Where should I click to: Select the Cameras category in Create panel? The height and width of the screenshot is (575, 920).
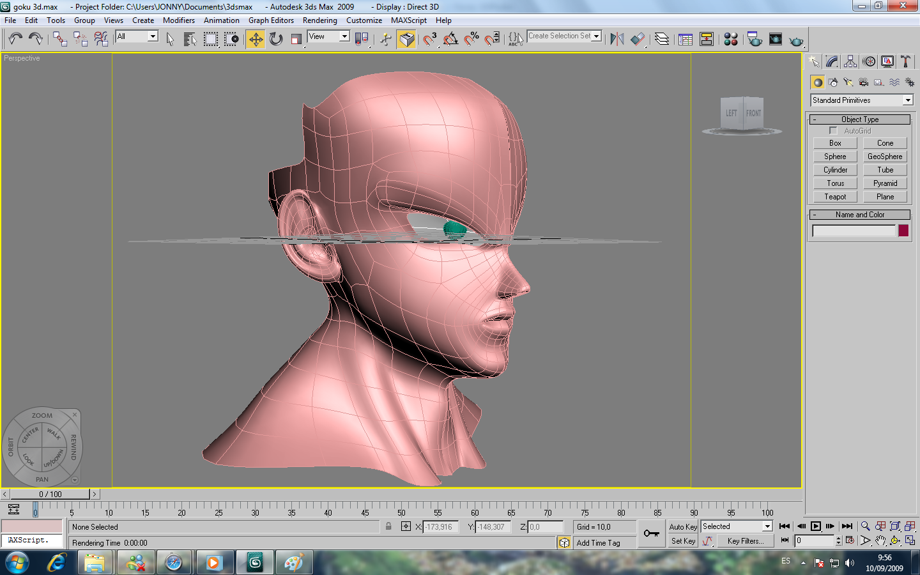(x=864, y=82)
